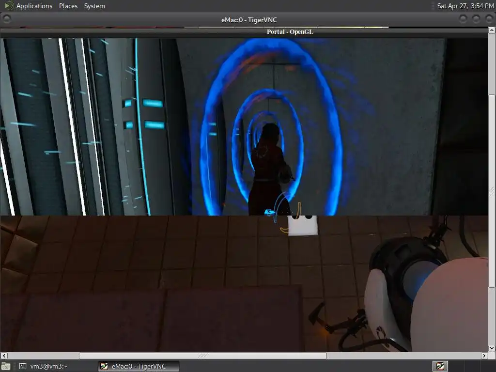Screen dimensions: 496x372
Task: Click the TigerVNC window menu button at title bar left
Action: (x=7, y=19)
